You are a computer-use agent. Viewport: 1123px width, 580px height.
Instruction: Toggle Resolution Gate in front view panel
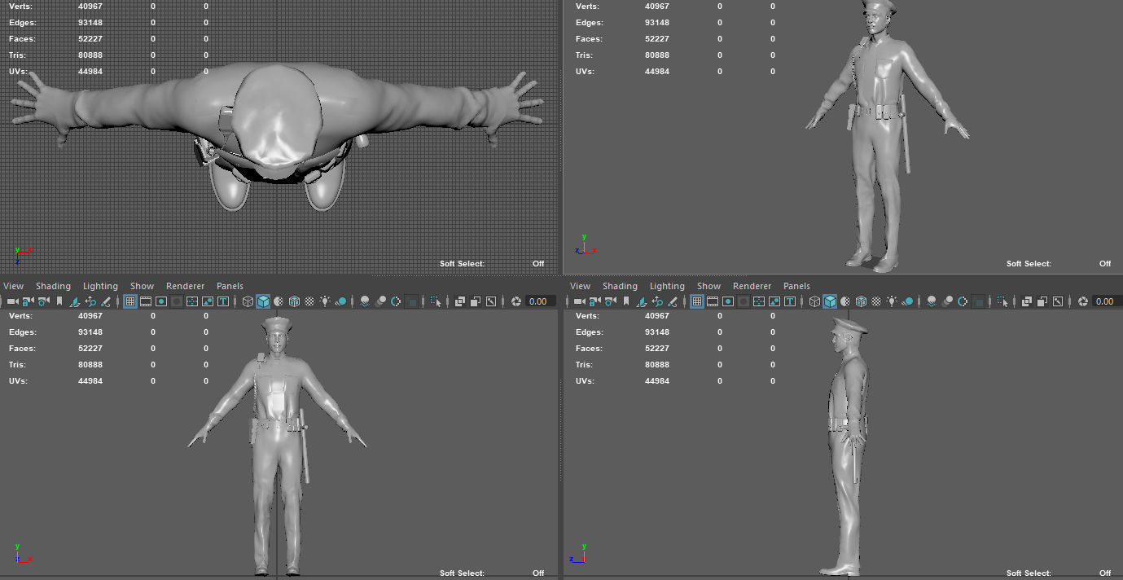[x=161, y=301]
